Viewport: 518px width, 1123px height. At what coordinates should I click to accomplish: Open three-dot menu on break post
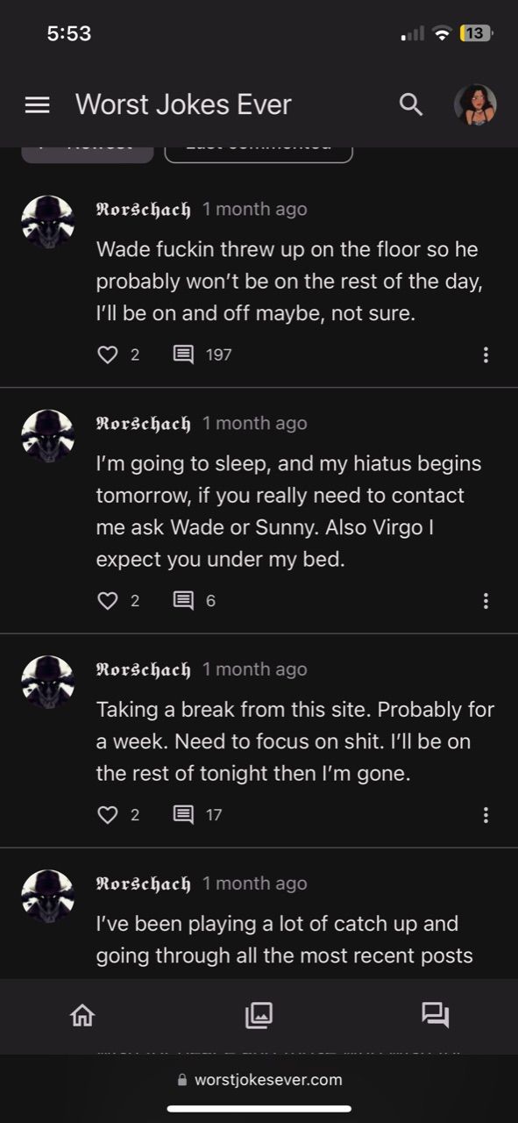click(486, 815)
